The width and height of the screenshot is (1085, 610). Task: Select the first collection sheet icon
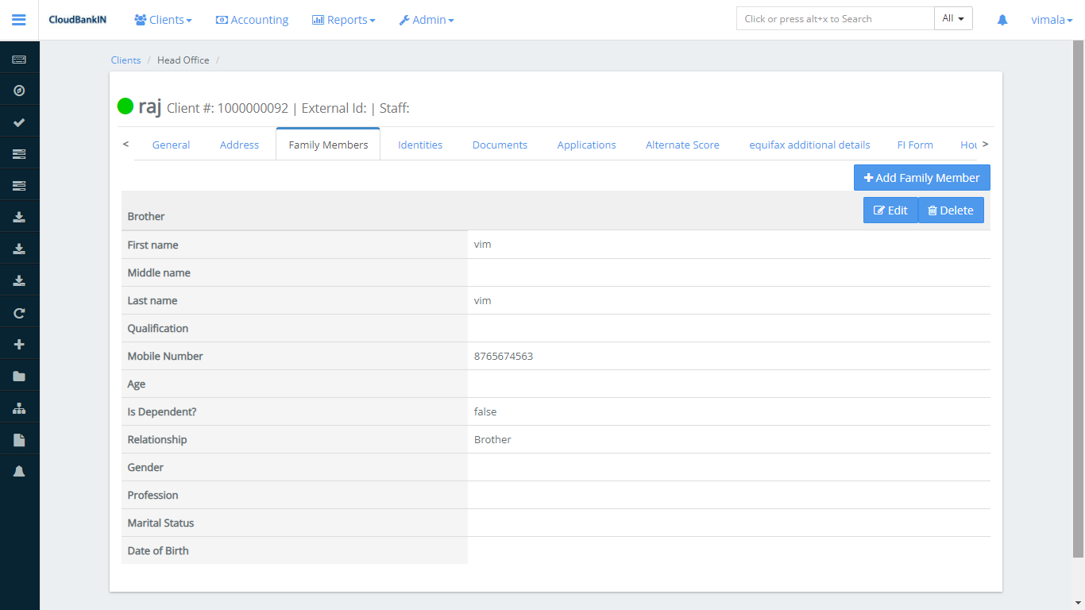pos(19,152)
